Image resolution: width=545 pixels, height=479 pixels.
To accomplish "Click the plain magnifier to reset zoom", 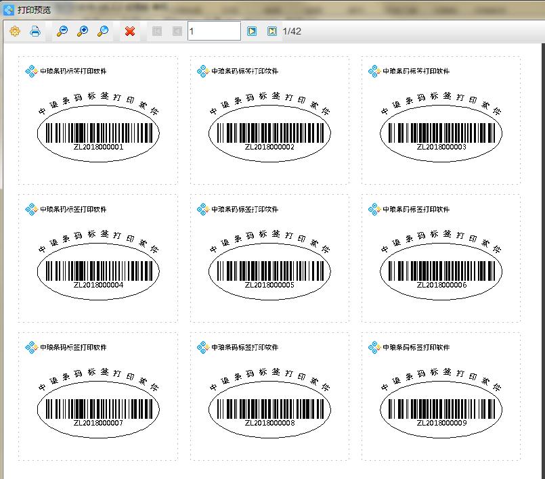I will [103, 31].
